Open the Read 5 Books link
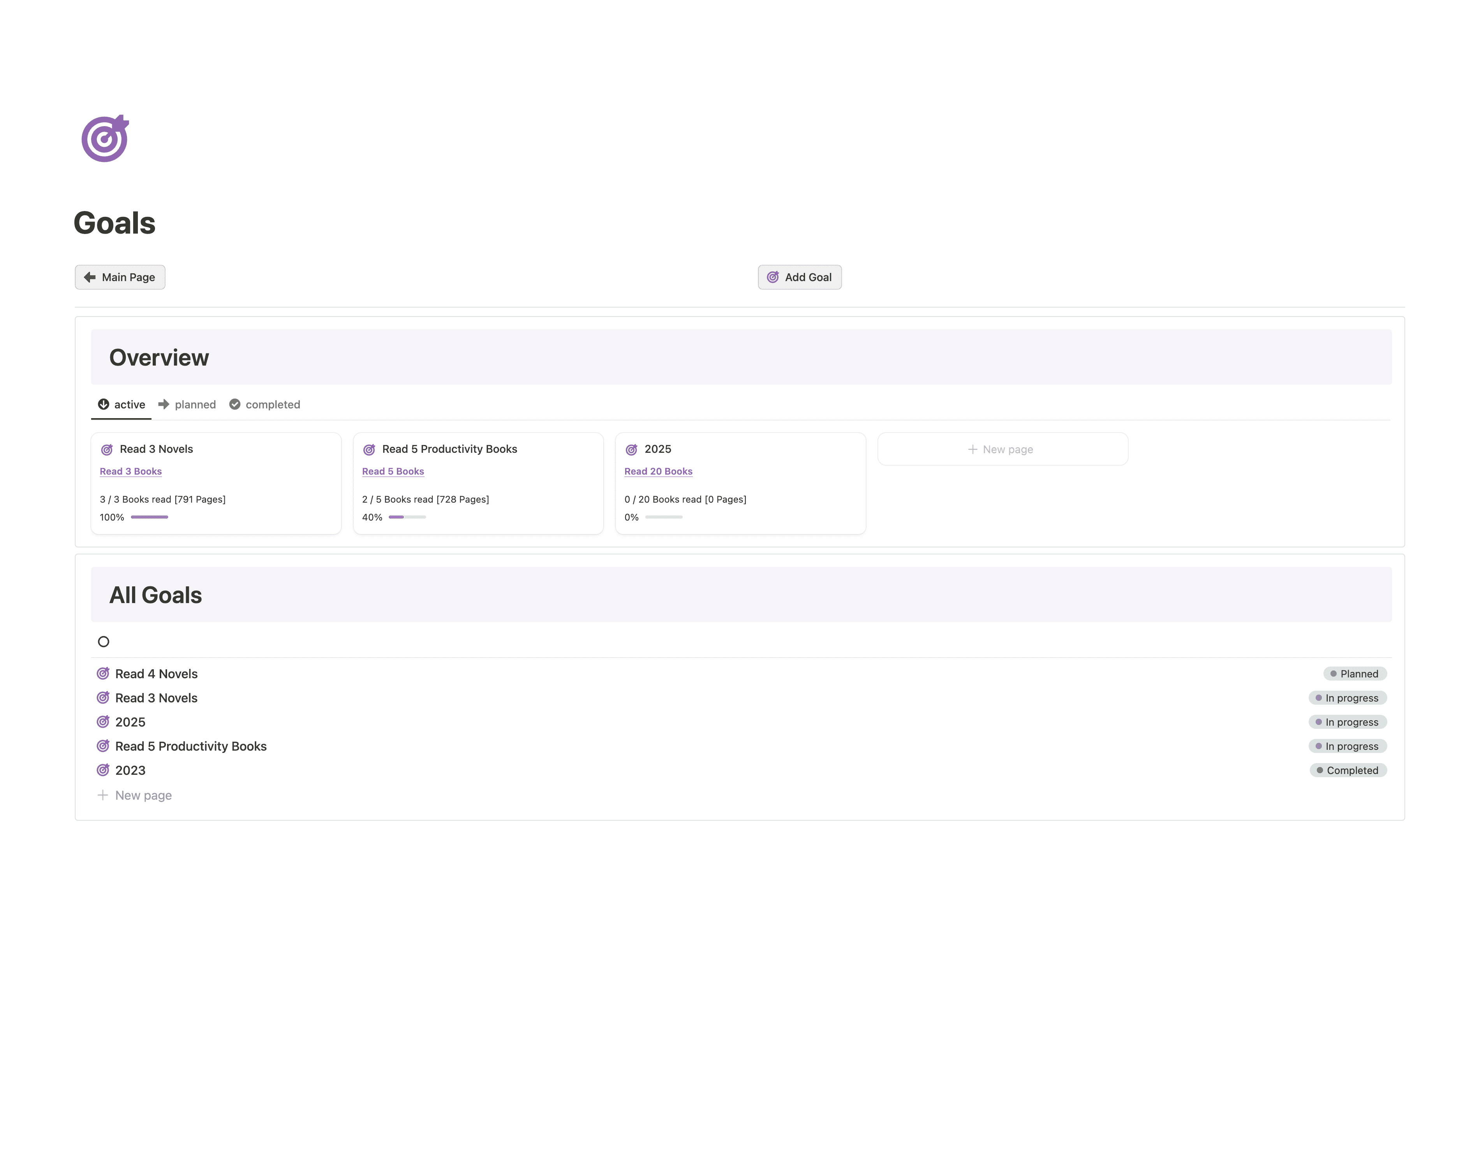The height and width of the screenshot is (1168, 1480). pos(393,471)
